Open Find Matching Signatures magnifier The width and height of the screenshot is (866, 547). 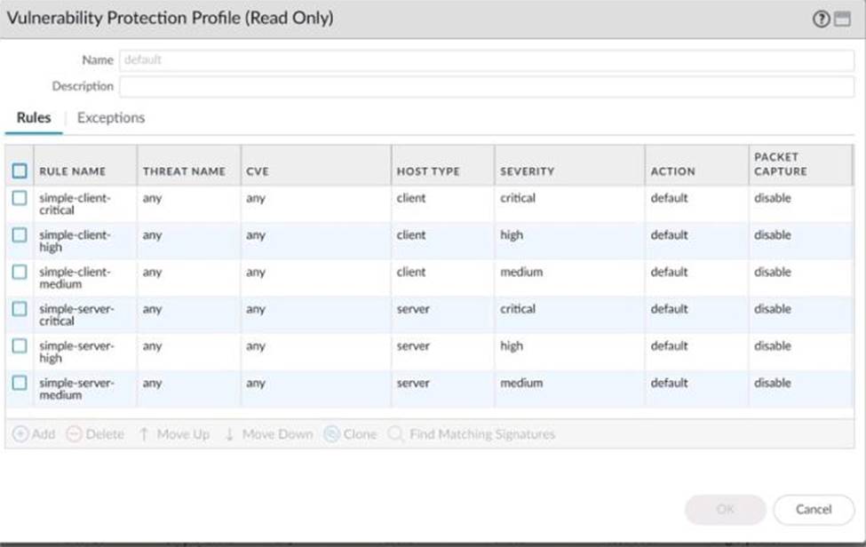[396, 434]
